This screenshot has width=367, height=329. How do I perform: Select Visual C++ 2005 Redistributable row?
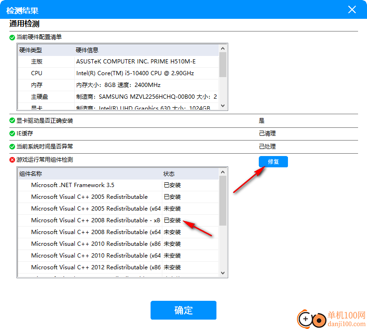point(119,197)
